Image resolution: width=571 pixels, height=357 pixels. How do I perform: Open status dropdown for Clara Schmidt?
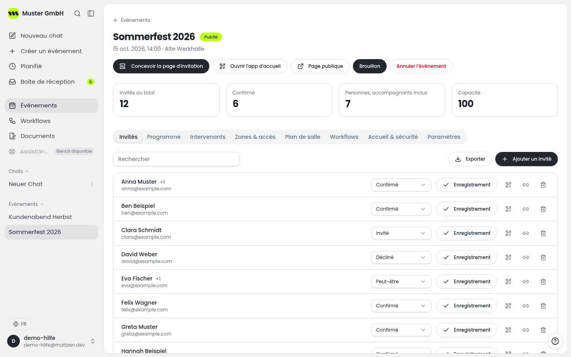401,233
